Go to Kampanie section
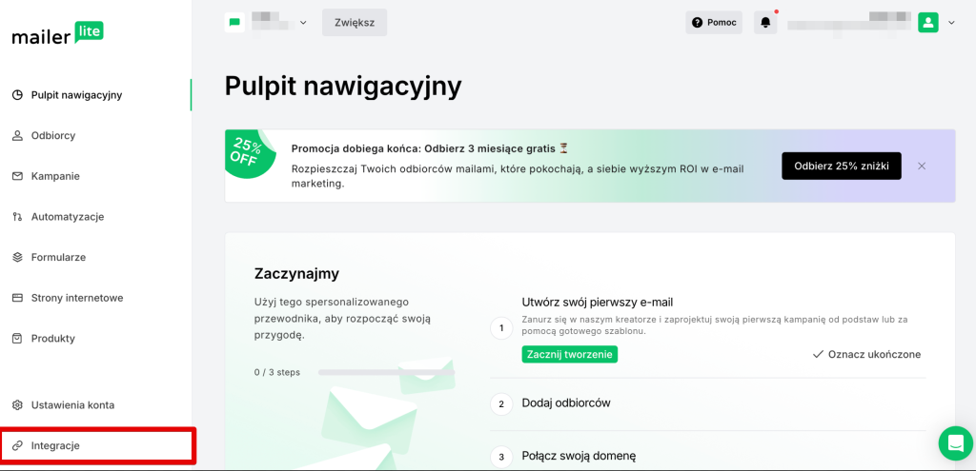This screenshot has height=471, width=976. (x=55, y=176)
